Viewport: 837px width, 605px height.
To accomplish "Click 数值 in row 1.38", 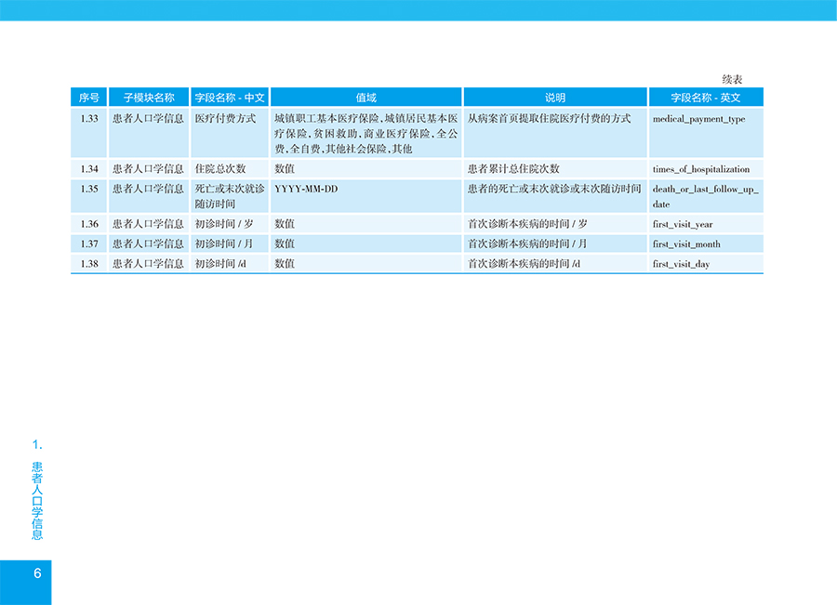I will coord(285,264).
